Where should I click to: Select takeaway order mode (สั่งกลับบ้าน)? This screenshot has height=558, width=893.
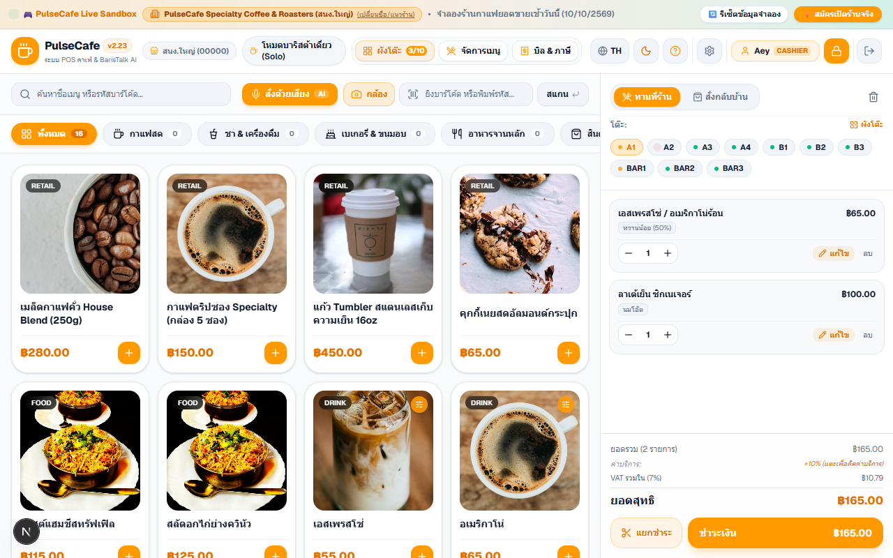point(720,97)
